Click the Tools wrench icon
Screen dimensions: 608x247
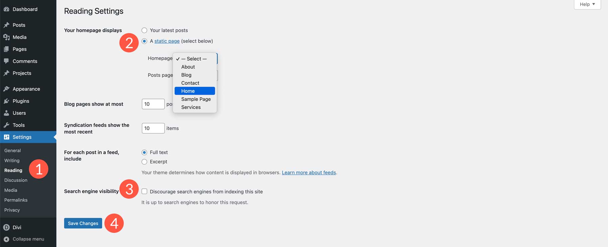[x=6, y=125]
